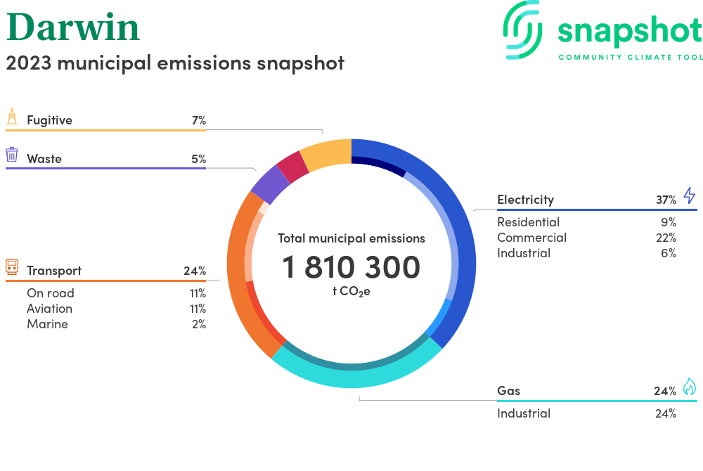Click the On road transport row
The width and height of the screenshot is (703, 471).
(x=116, y=293)
